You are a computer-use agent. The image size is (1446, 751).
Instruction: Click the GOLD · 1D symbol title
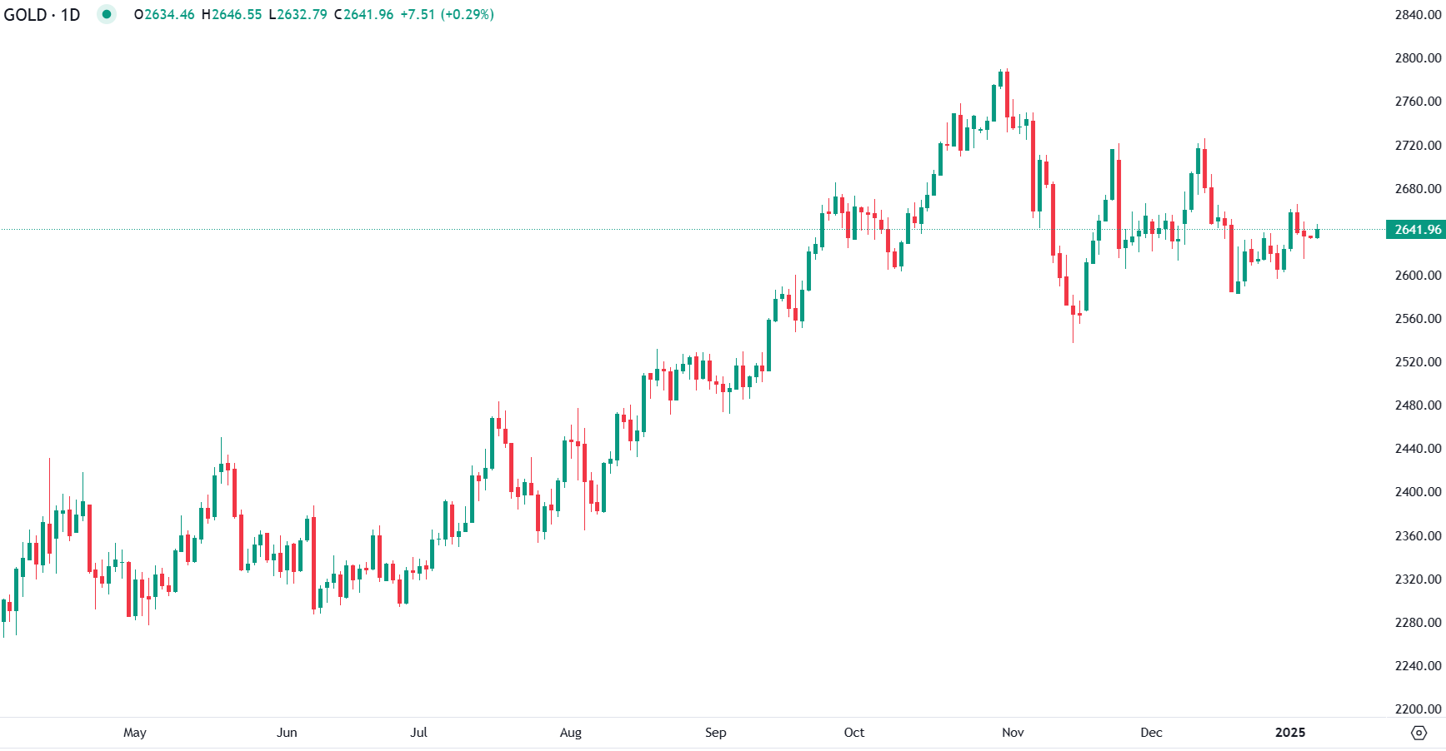(x=43, y=15)
